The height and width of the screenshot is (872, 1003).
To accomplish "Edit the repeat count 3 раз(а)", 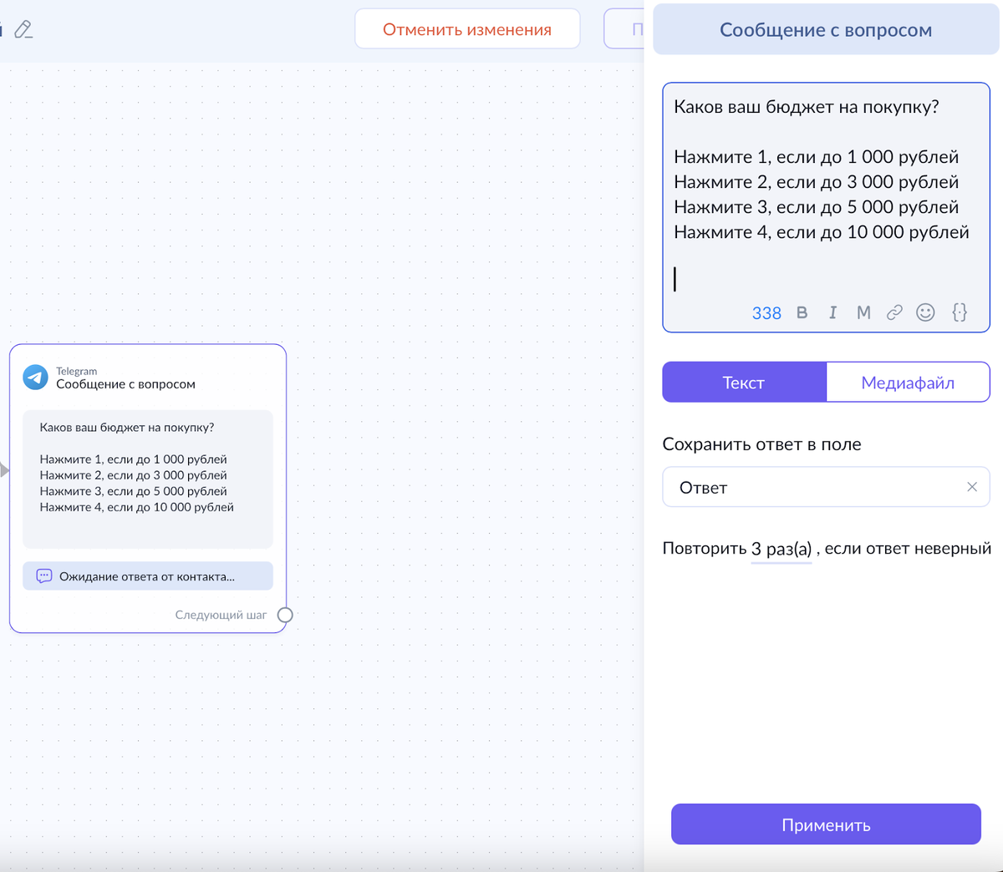I will pos(781,548).
